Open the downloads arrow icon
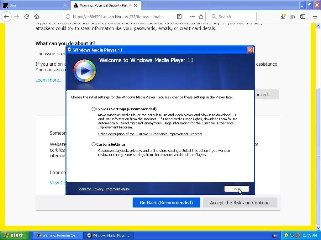The width and height of the screenshot is (321, 240). (x=283, y=17)
